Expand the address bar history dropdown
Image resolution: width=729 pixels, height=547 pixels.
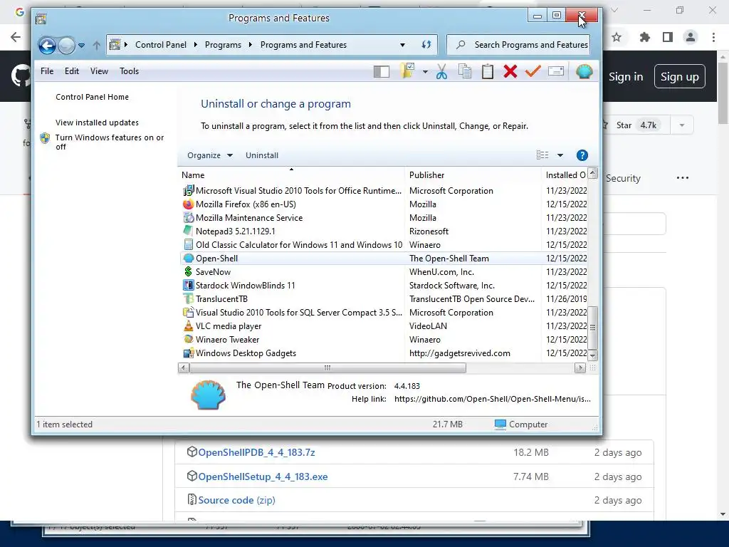click(402, 45)
